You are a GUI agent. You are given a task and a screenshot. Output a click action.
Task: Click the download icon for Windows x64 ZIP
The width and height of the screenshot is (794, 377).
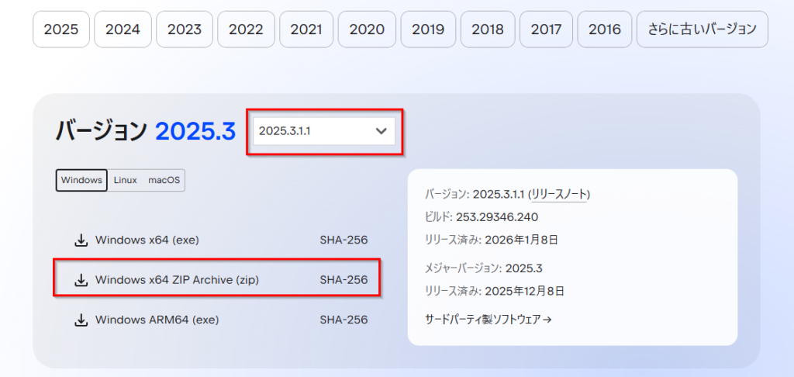[x=81, y=279]
